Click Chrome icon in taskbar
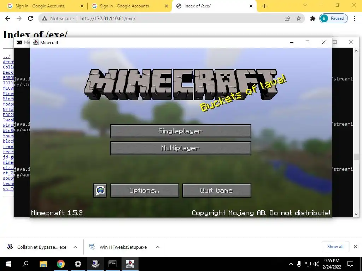This screenshot has width=362, height=271. [61, 264]
